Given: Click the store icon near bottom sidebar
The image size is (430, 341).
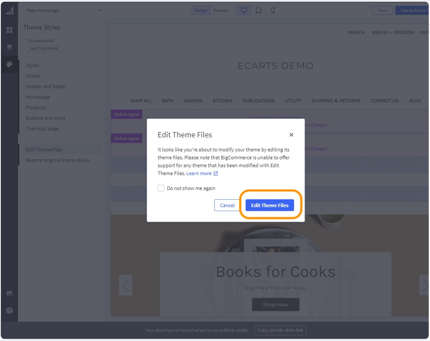Looking at the screenshot, I should click(x=9, y=293).
